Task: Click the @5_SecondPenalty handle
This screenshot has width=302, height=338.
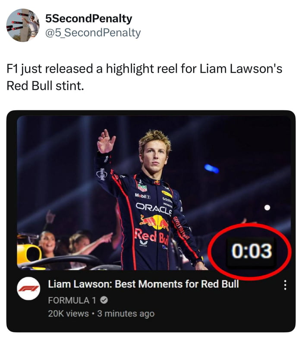Action: pyautogui.click(x=93, y=32)
